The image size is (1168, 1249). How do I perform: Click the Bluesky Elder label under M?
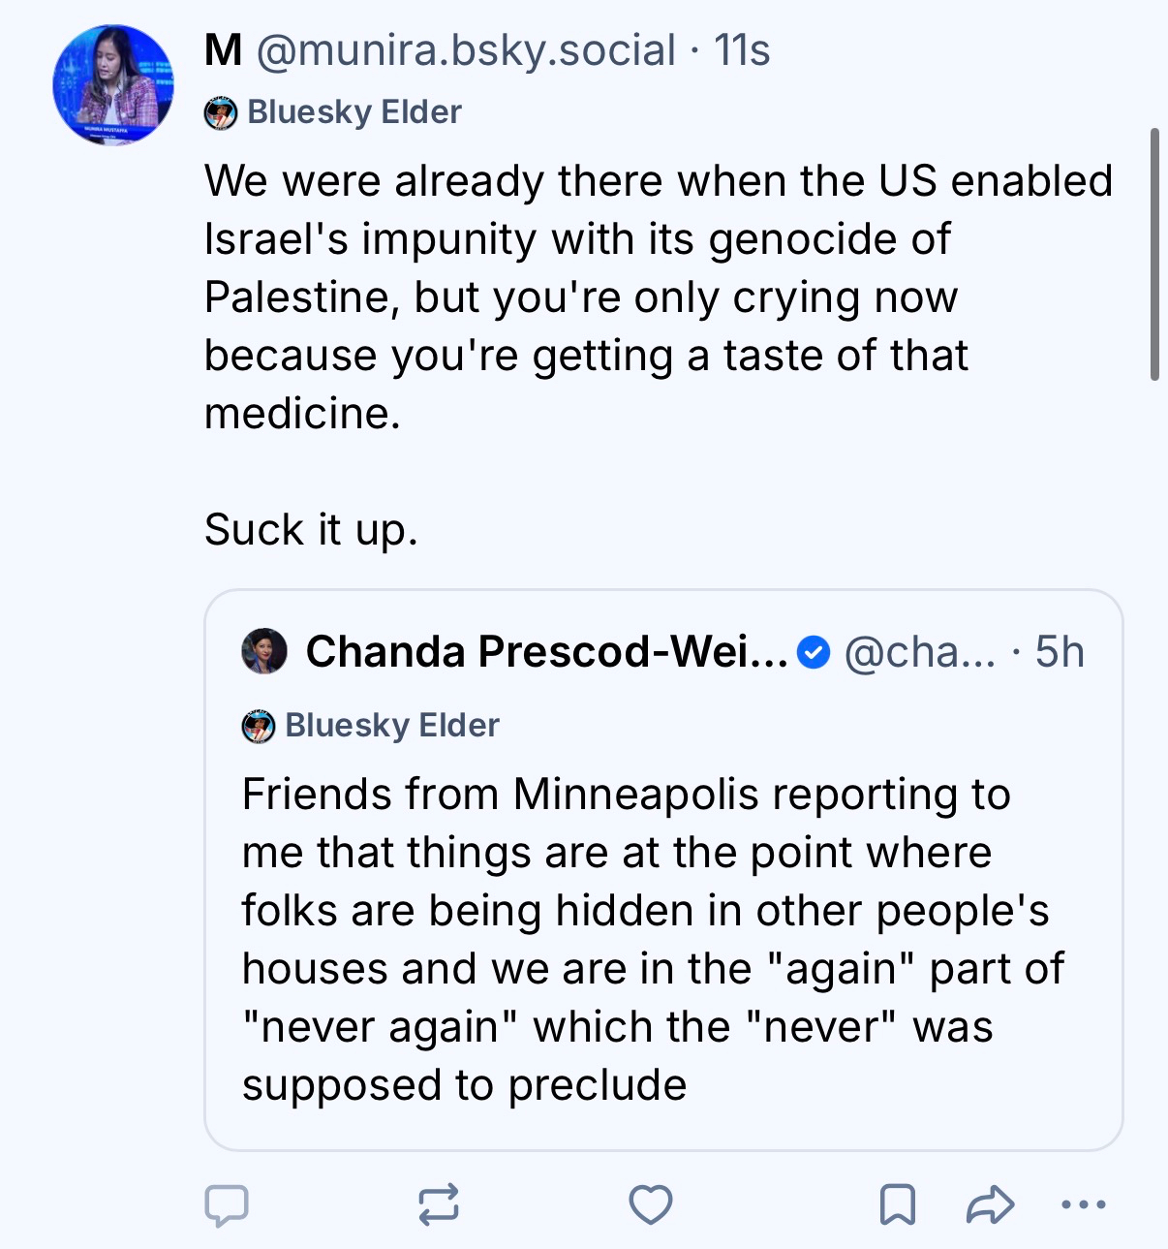[354, 112]
